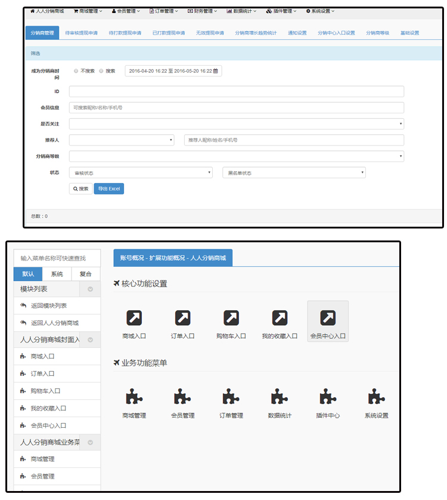Open 订单入口 in the sidebar list
The width and height of the screenshot is (447, 500).
[x=57, y=374]
